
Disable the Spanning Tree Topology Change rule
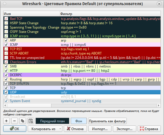[6, 27]
